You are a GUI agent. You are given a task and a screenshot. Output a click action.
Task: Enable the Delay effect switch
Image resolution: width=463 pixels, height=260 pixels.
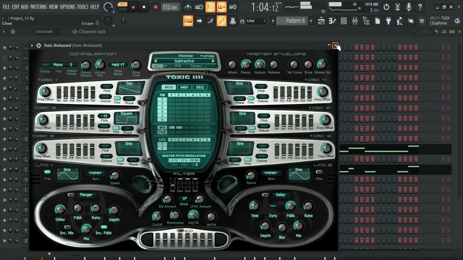(x=266, y=195)
